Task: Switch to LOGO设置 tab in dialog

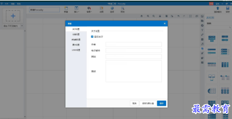Action: pyautogui.click(x=76, y=50)
